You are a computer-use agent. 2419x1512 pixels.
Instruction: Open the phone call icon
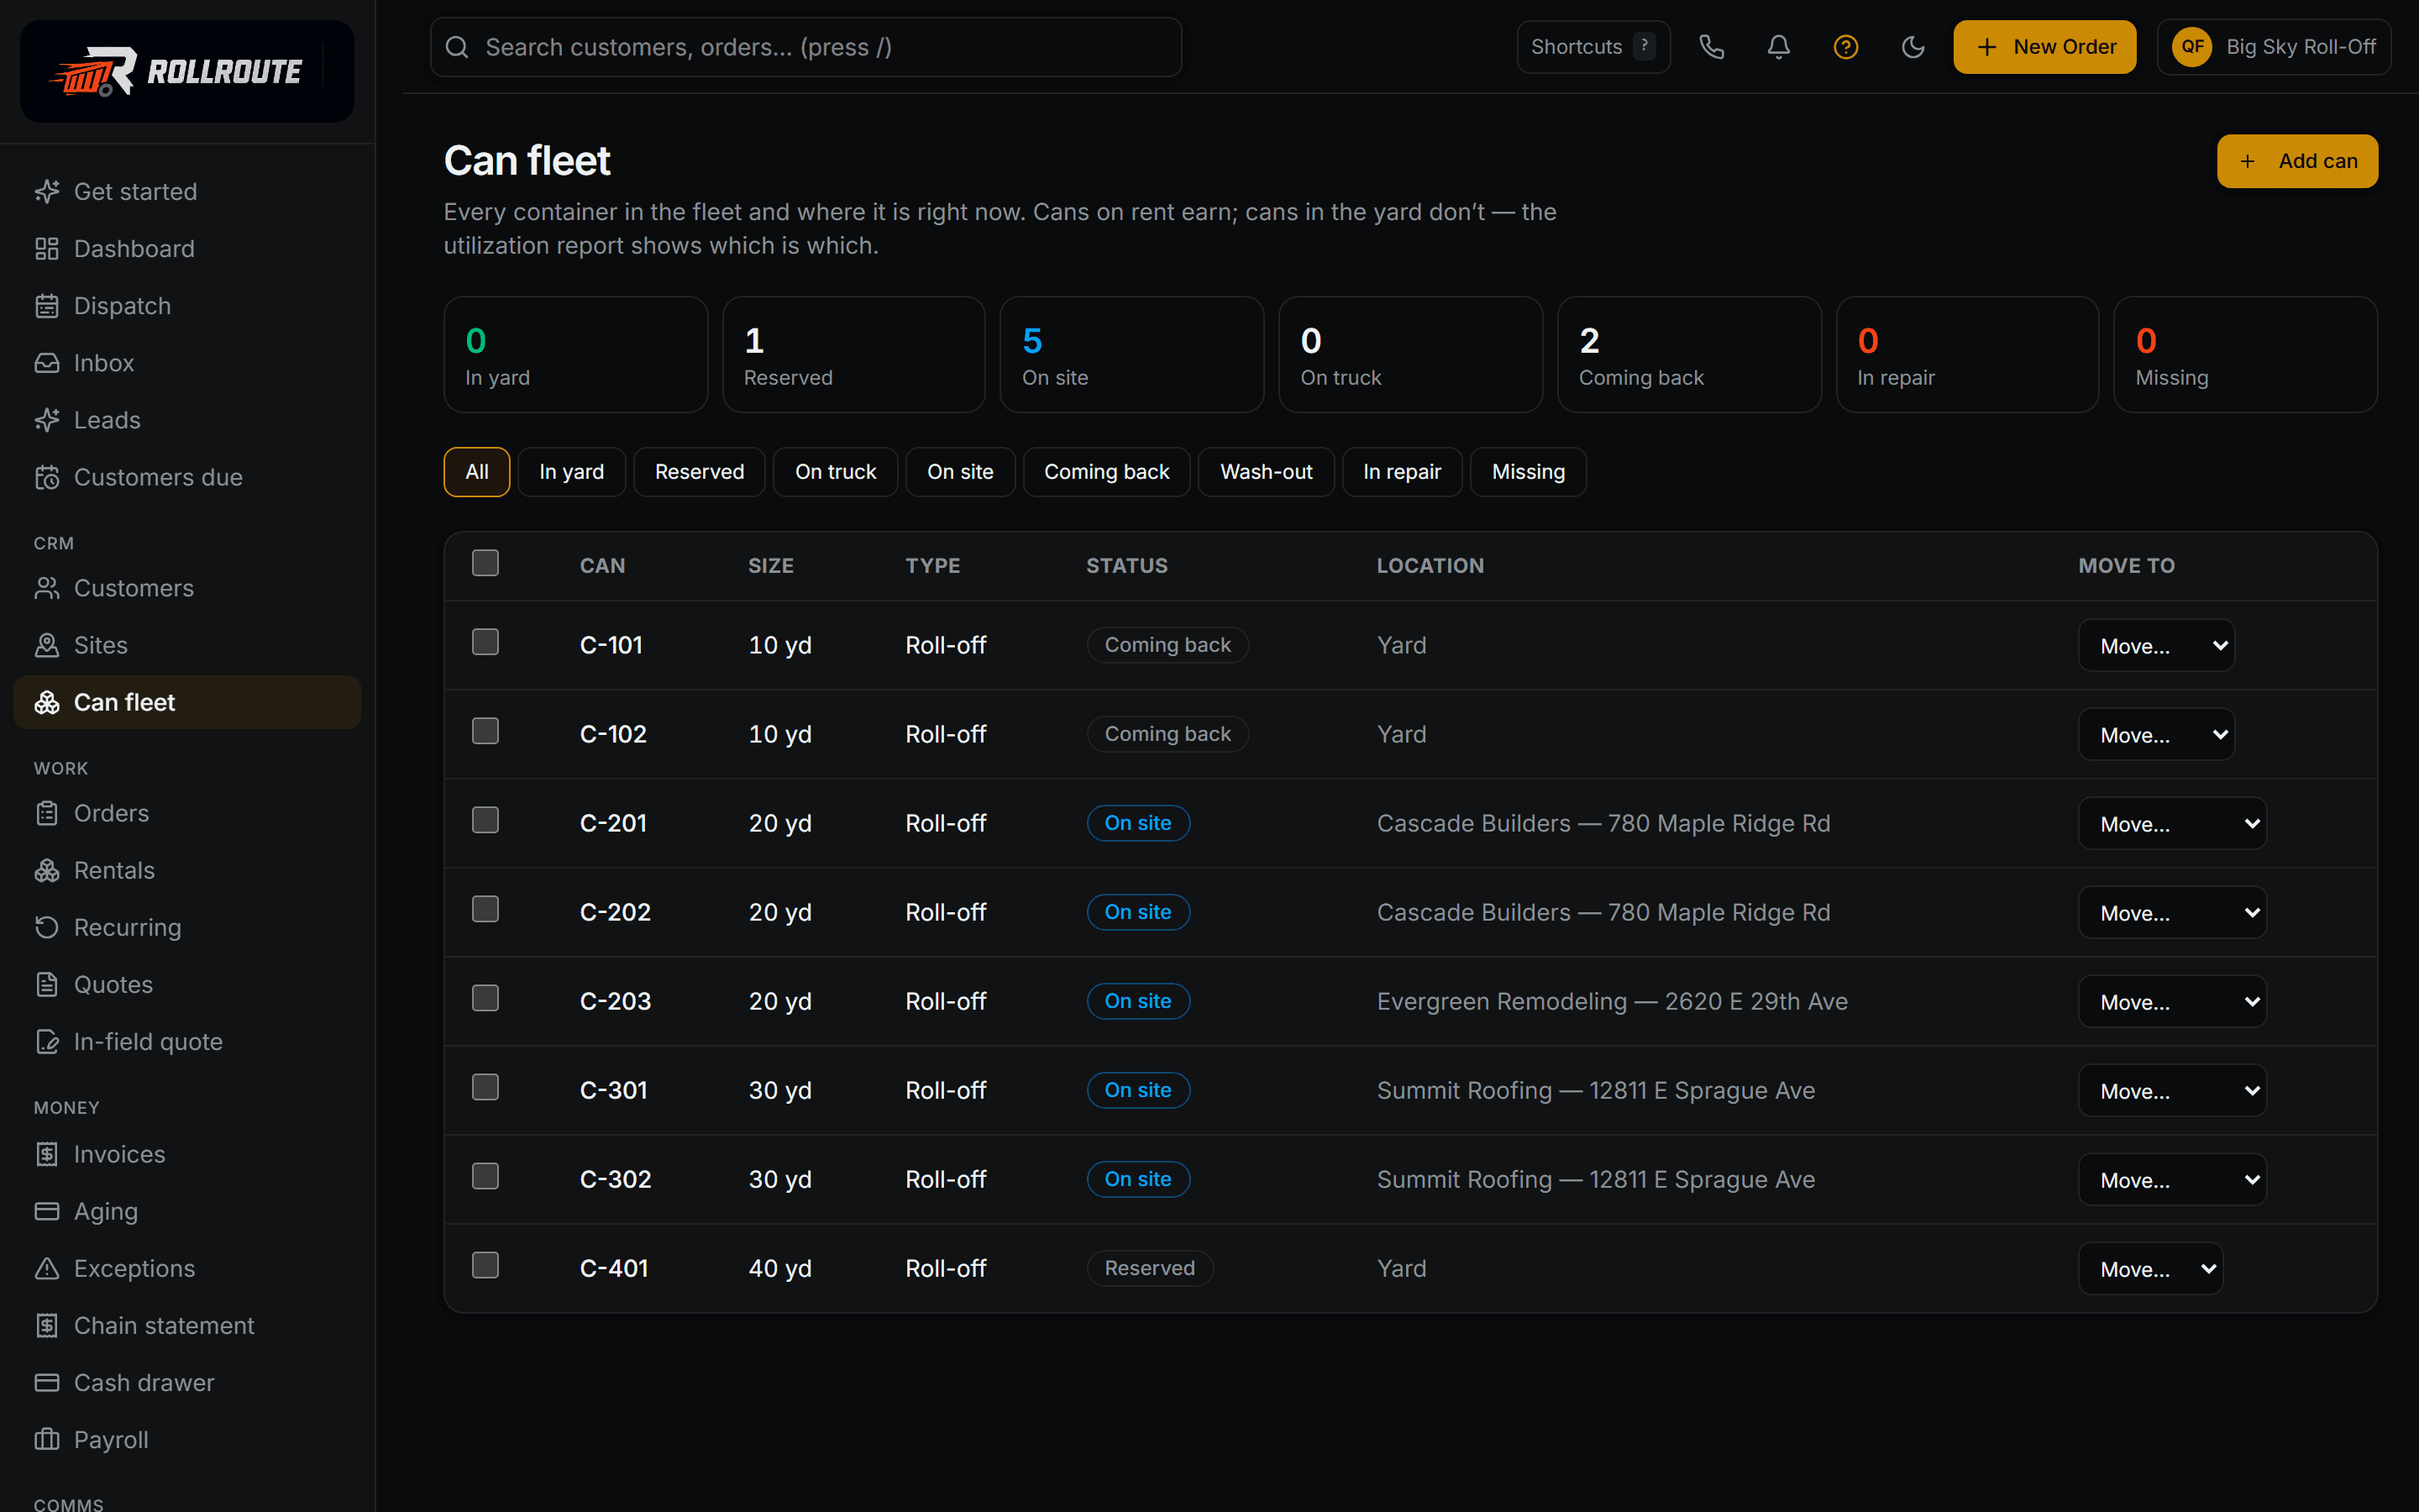pos(1711,47)
